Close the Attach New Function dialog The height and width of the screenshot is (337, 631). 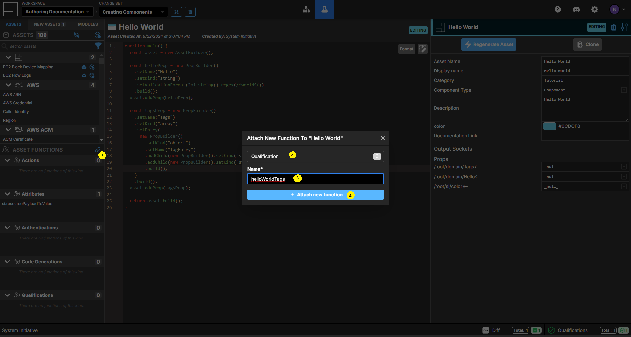[383, 138]
